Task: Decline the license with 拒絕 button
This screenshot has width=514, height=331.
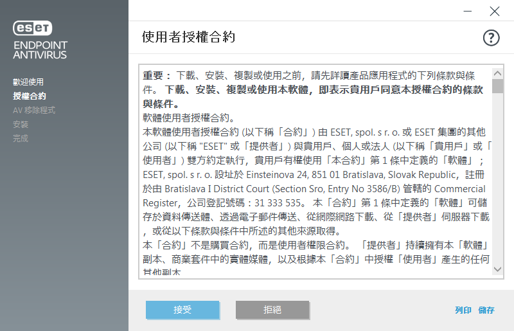Action: click(x=272, y=310)
